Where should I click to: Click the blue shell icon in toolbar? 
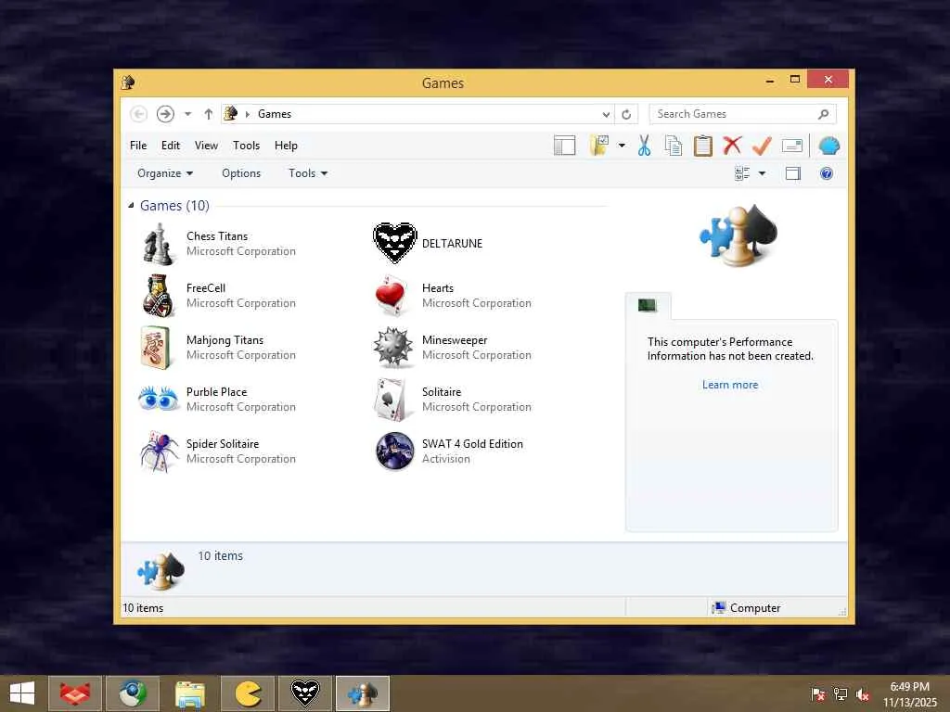coord(828,146)
